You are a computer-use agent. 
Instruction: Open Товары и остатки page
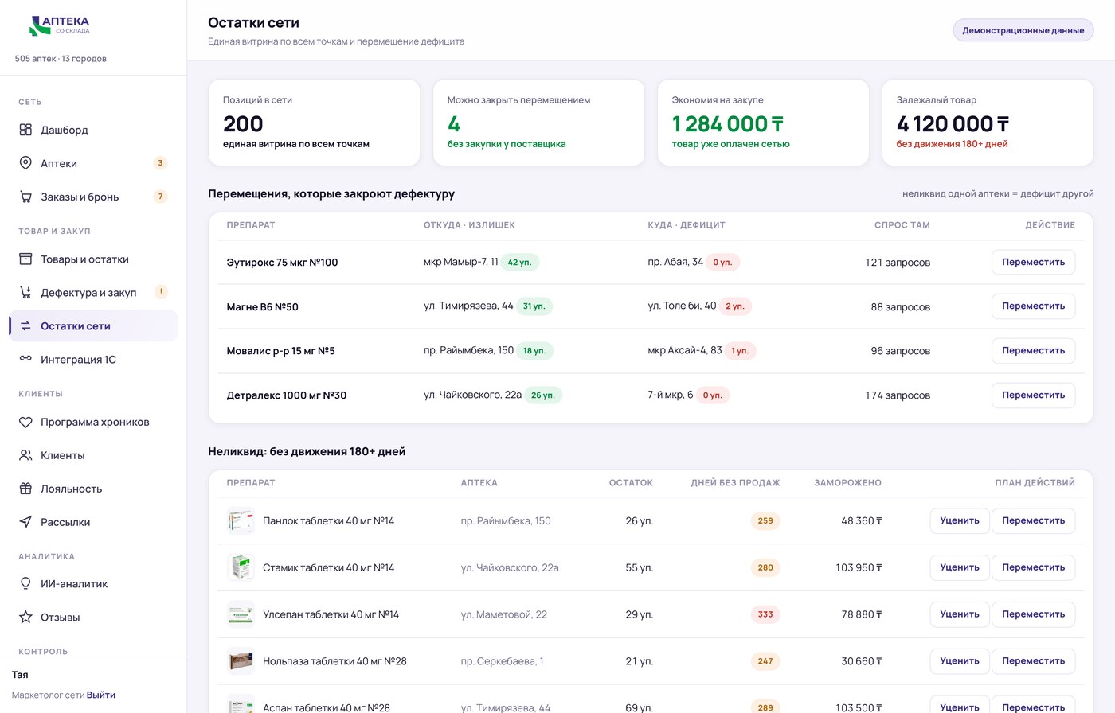coord(93,259)
